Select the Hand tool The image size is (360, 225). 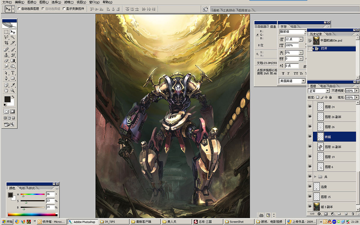[x=6, y=90]
